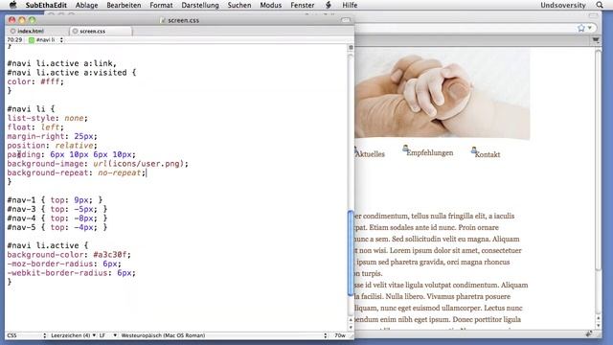Click the '#navi li.active a:visited {' selector line
The width and height of the screenshot is (613, 345).
[x=71, y=73]
